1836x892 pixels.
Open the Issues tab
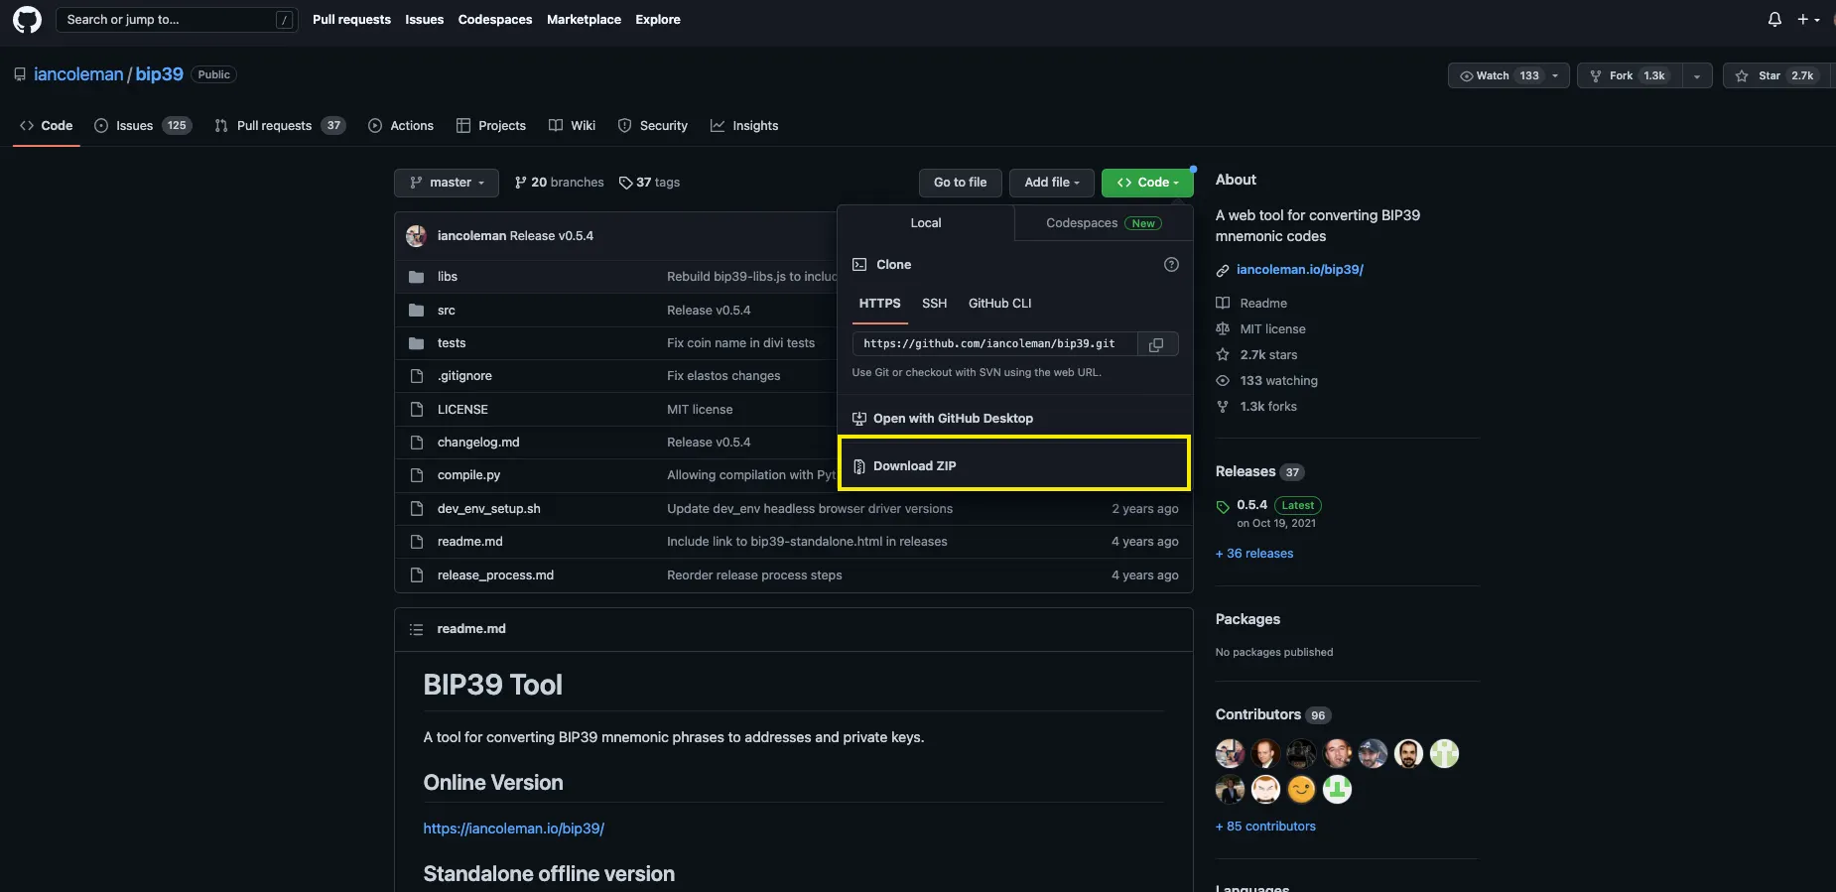tap(143, 126)
